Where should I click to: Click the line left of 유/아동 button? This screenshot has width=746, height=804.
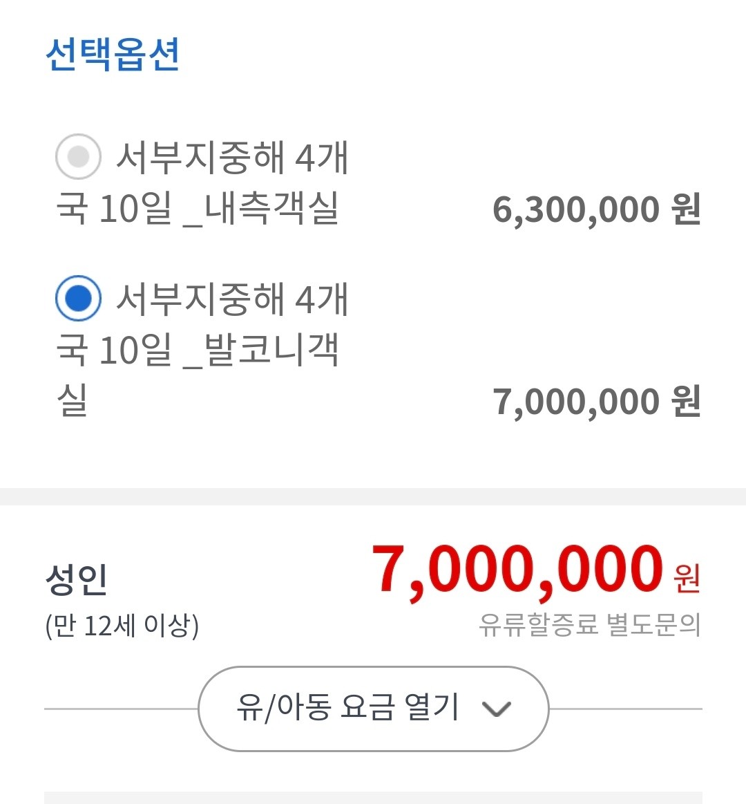121,709
